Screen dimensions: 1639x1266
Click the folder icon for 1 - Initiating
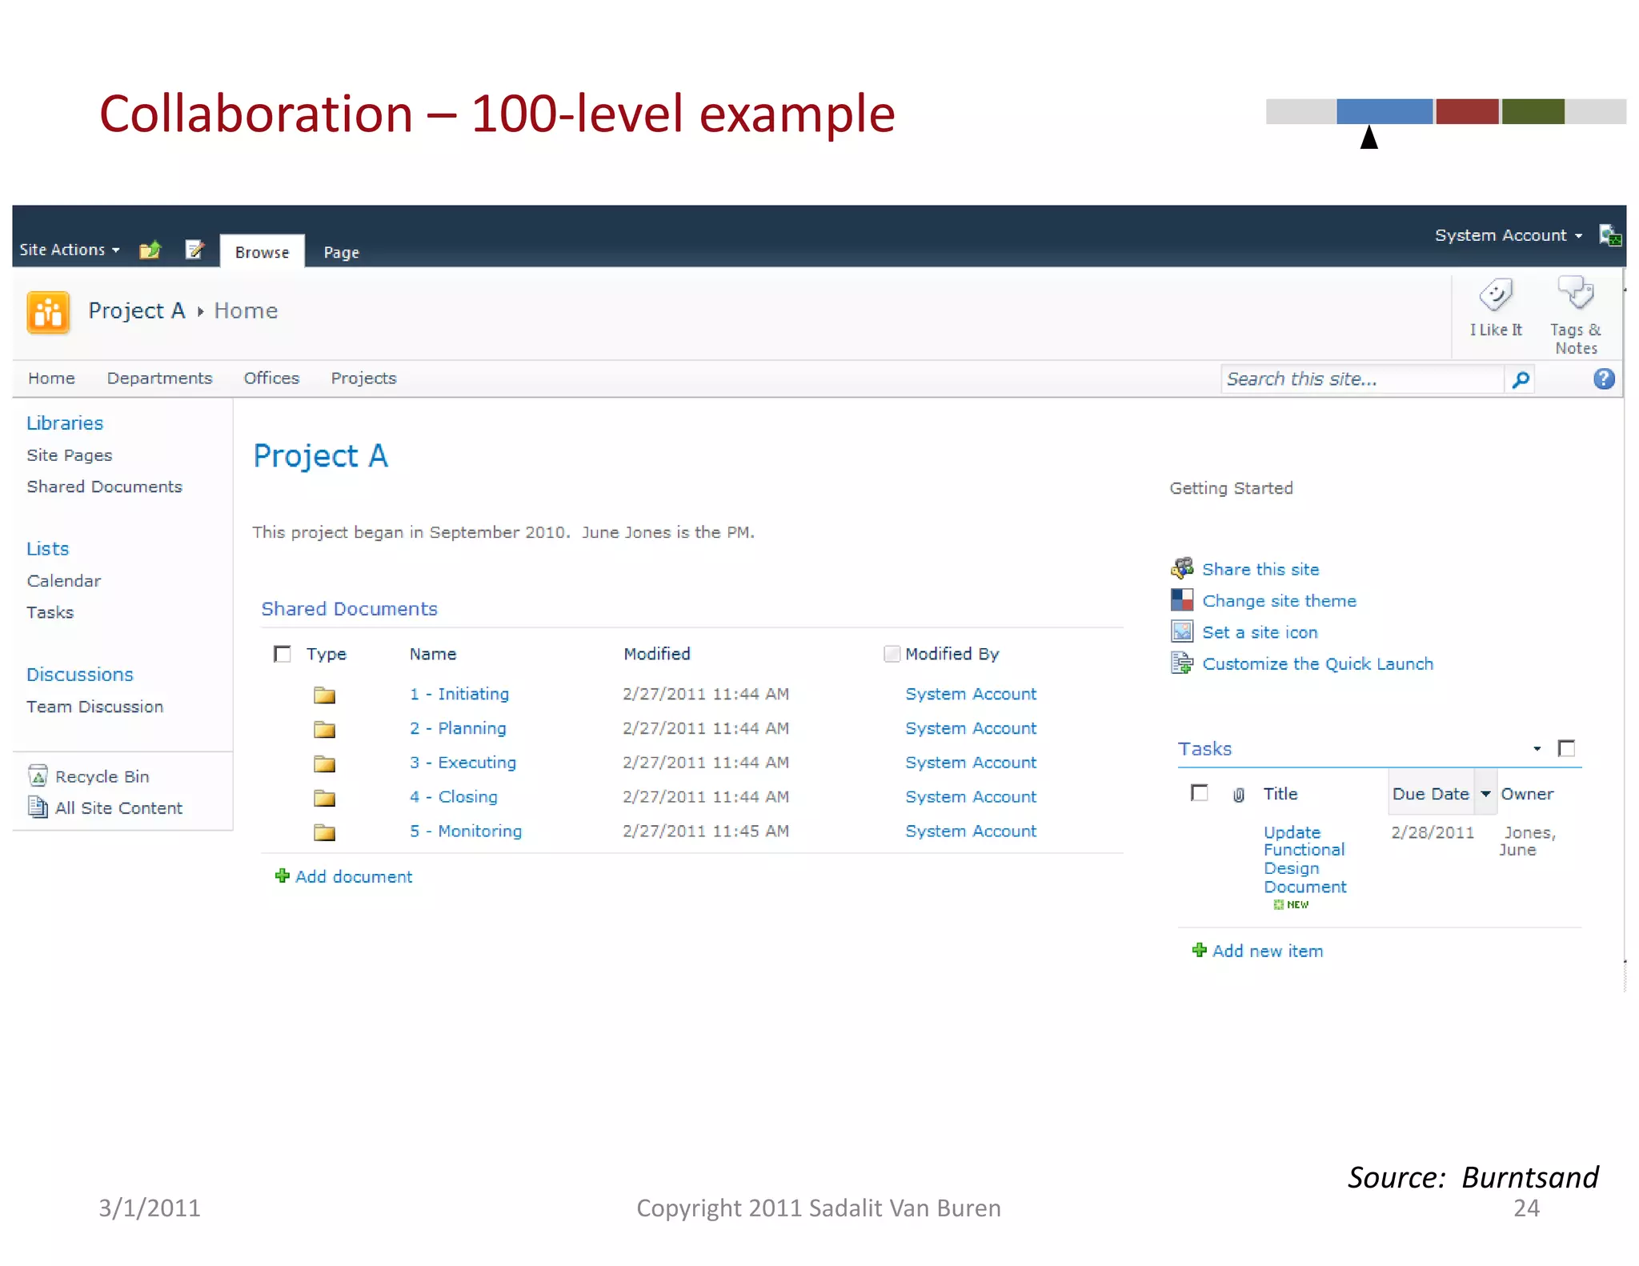point(324,695)
